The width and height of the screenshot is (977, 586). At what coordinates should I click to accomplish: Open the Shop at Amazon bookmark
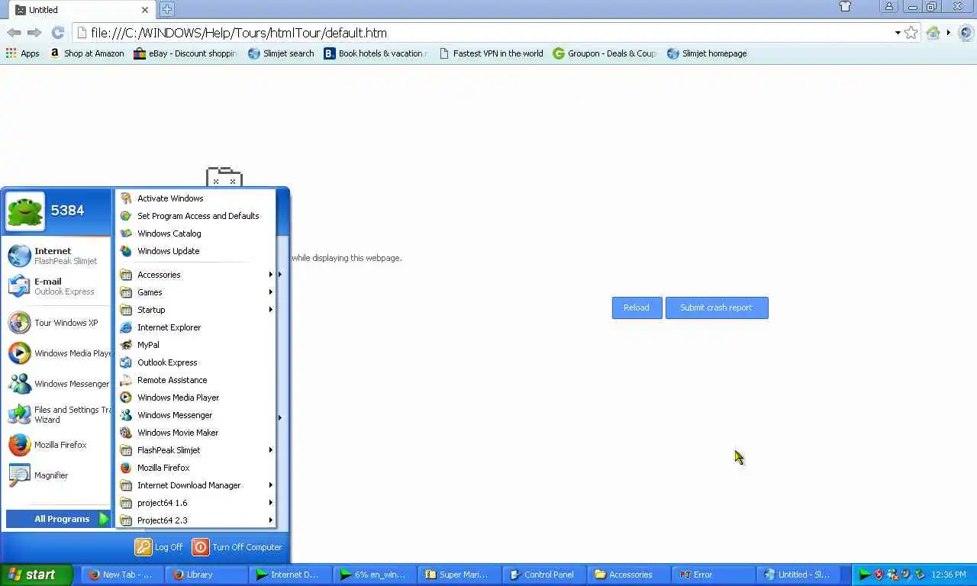[86, 53]
